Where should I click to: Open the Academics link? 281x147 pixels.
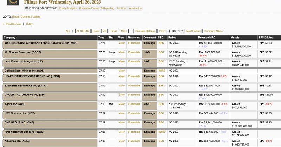[135, 8]
